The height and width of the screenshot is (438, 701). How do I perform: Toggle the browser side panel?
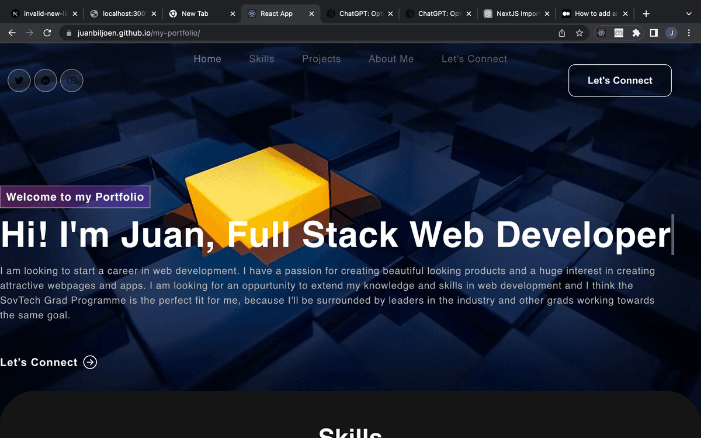point(654,33)
